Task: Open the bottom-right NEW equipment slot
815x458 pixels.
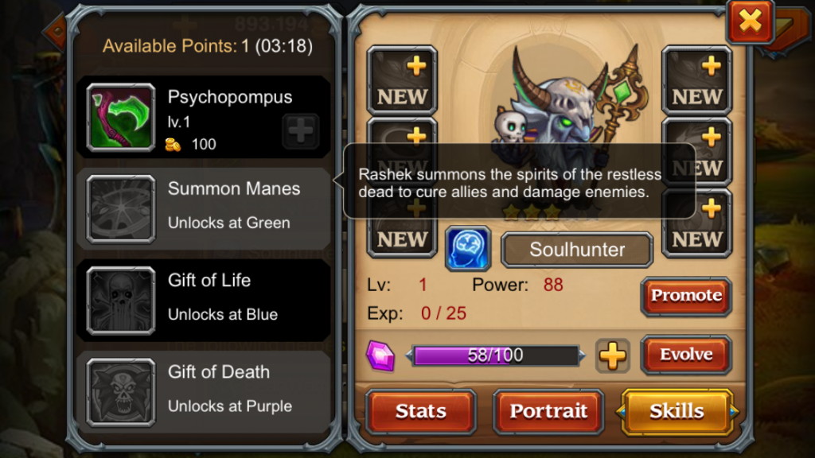Action: coord(696,224)
